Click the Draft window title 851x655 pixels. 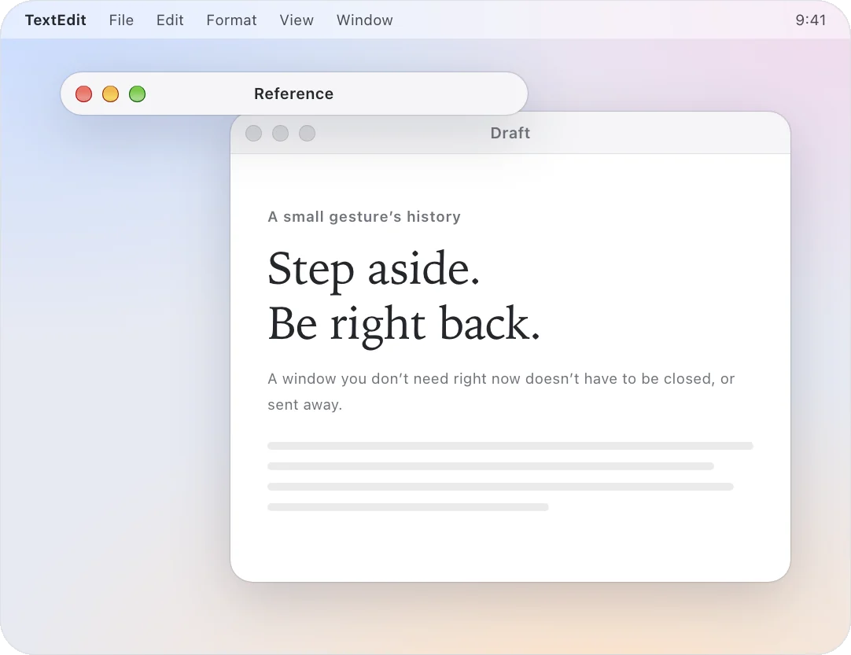coord(510,133)
